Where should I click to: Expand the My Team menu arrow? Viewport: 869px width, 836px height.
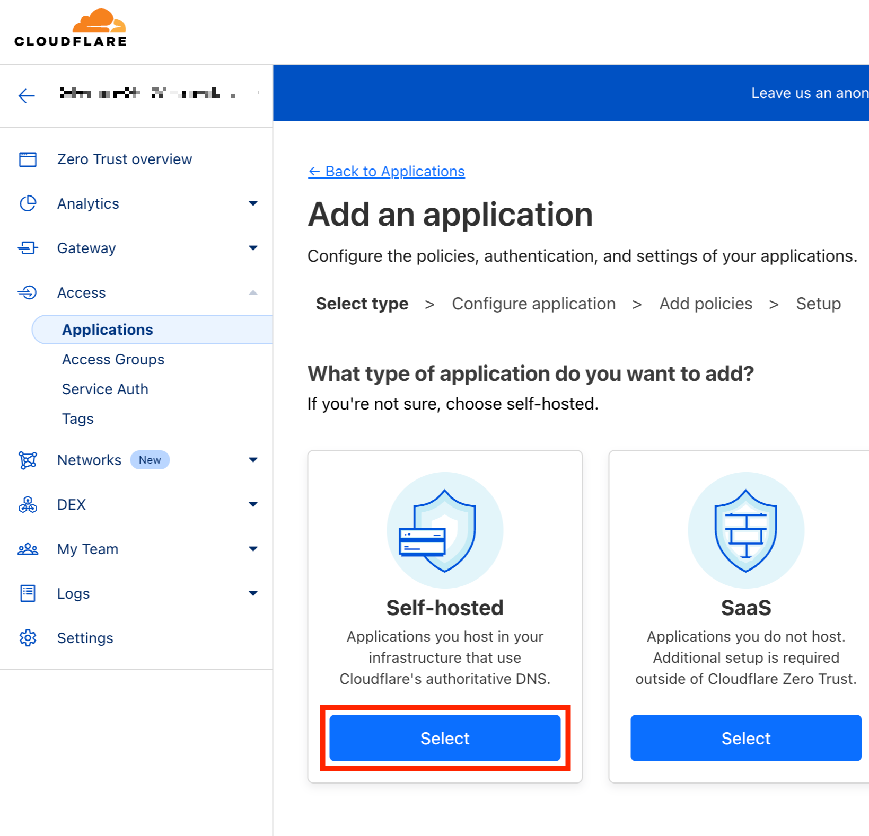tap(253, 549)
